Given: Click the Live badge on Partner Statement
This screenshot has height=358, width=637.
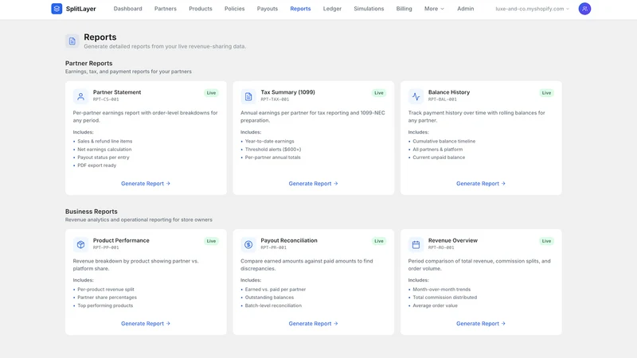Looking at the screenshot, I should click(x=211, y=93).
